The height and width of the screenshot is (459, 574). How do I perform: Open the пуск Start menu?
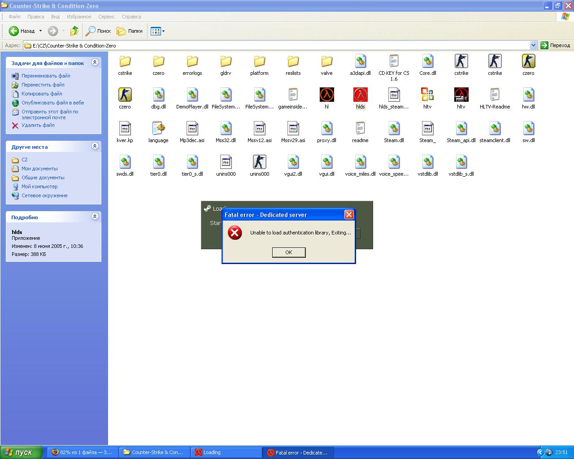click(21, 452)
